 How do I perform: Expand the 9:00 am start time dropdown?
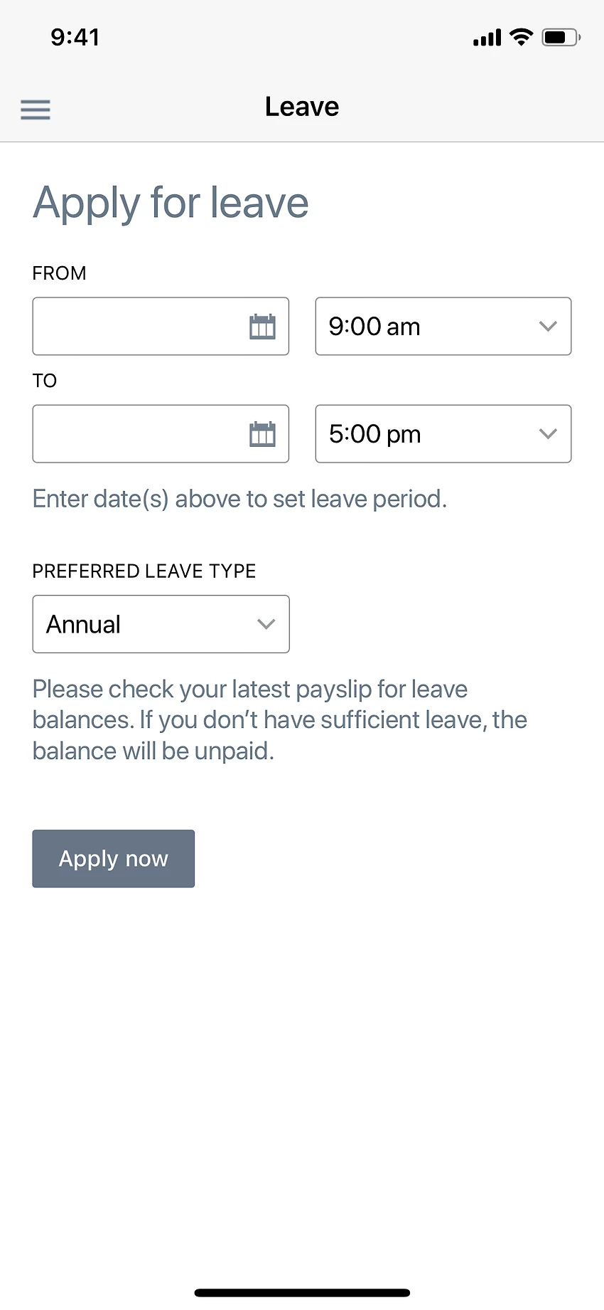[x=443, y=327]
